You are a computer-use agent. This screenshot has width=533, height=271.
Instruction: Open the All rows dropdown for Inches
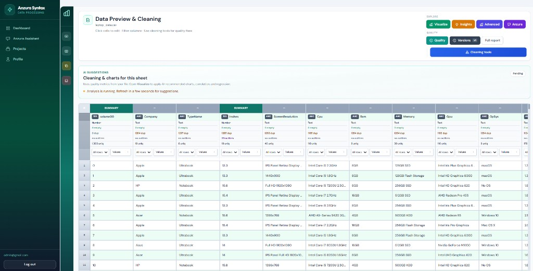(230, 152)
